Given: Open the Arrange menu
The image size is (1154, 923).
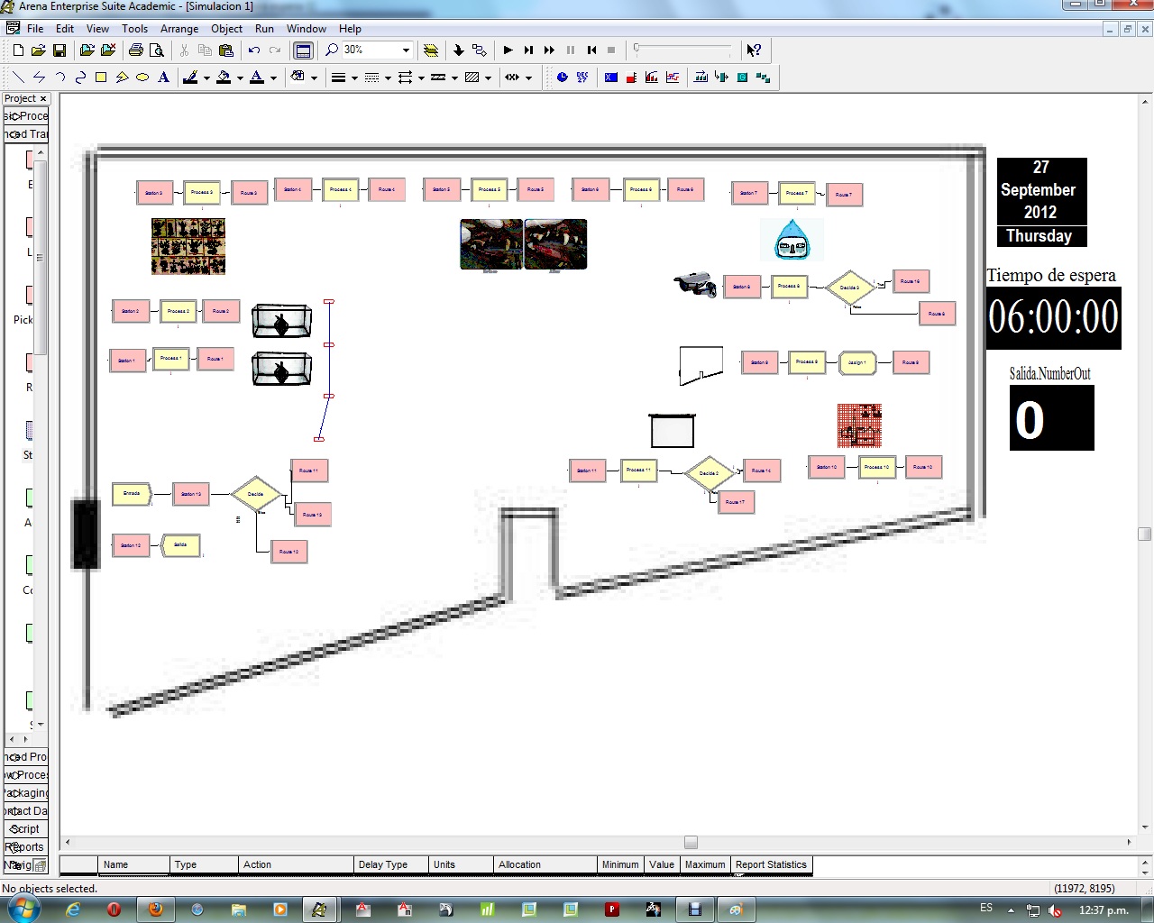Looking at the screenshot, I should pos(179,29).
